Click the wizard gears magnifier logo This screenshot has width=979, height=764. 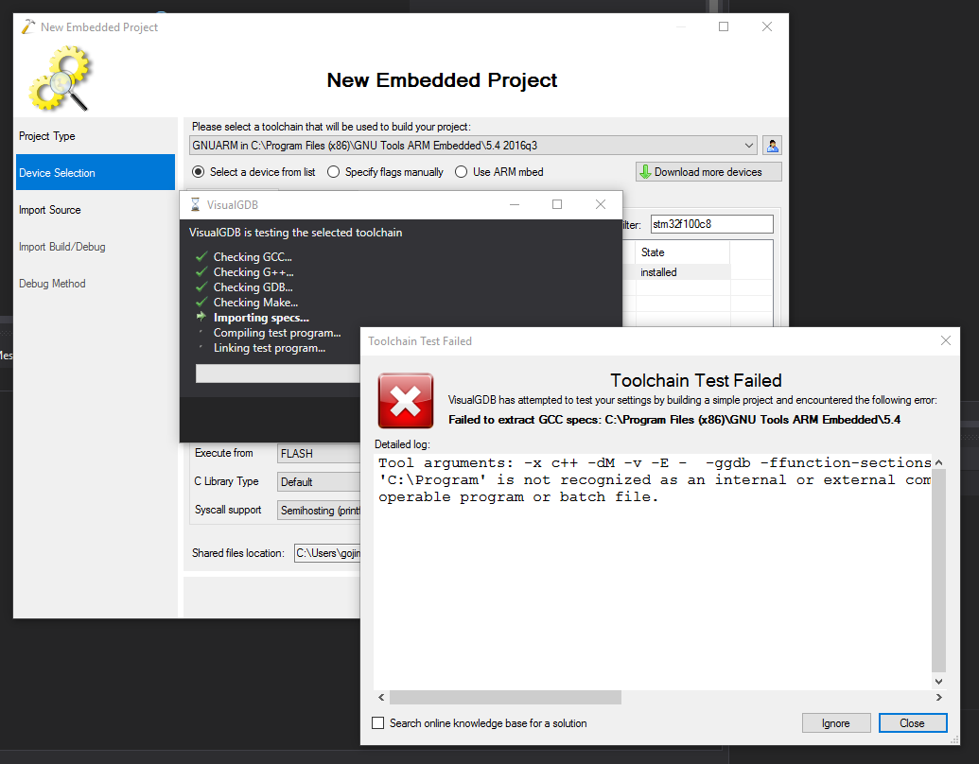(x=60, y=78)
